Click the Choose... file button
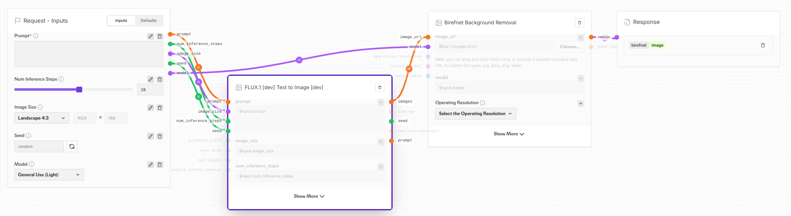Screen dimensions: 791x216 [570, 47]
